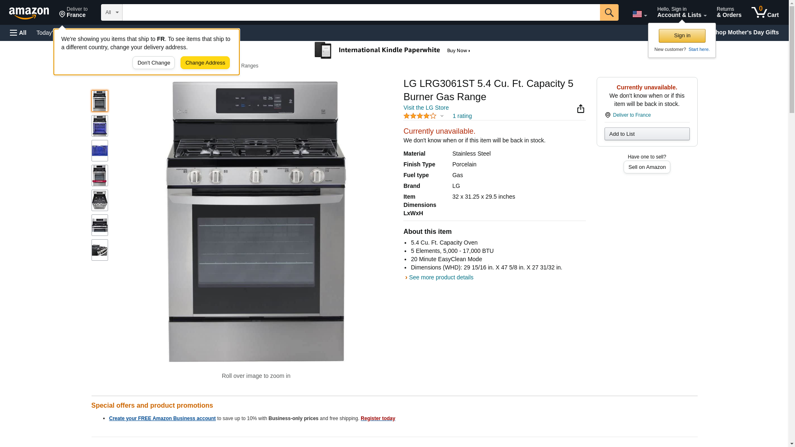Viewport: 795px width, 447px height.
Task: Click the Amazon logo
Action: (29, 13)
